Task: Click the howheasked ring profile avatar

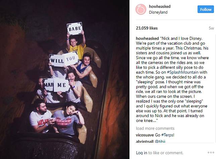Action: click(x=141, y=9)
